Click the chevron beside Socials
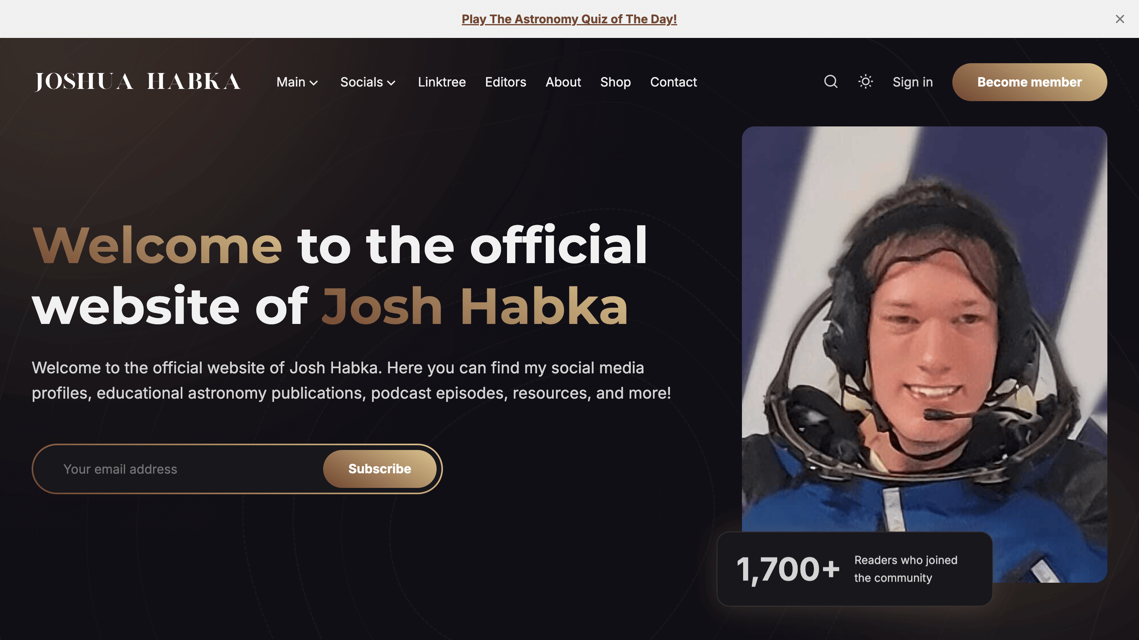 [x=391, y=83]
